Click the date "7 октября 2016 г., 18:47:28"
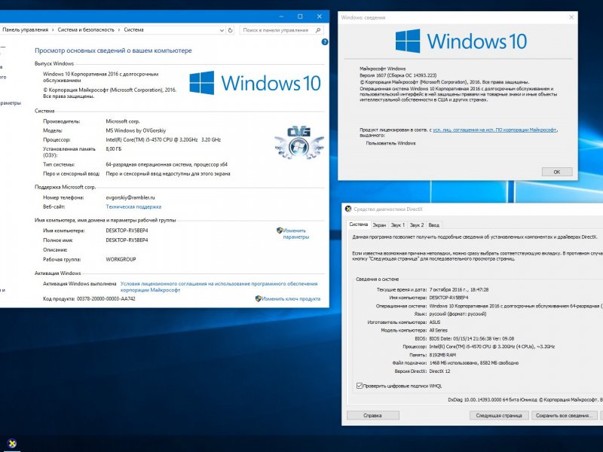 [459, 290]
